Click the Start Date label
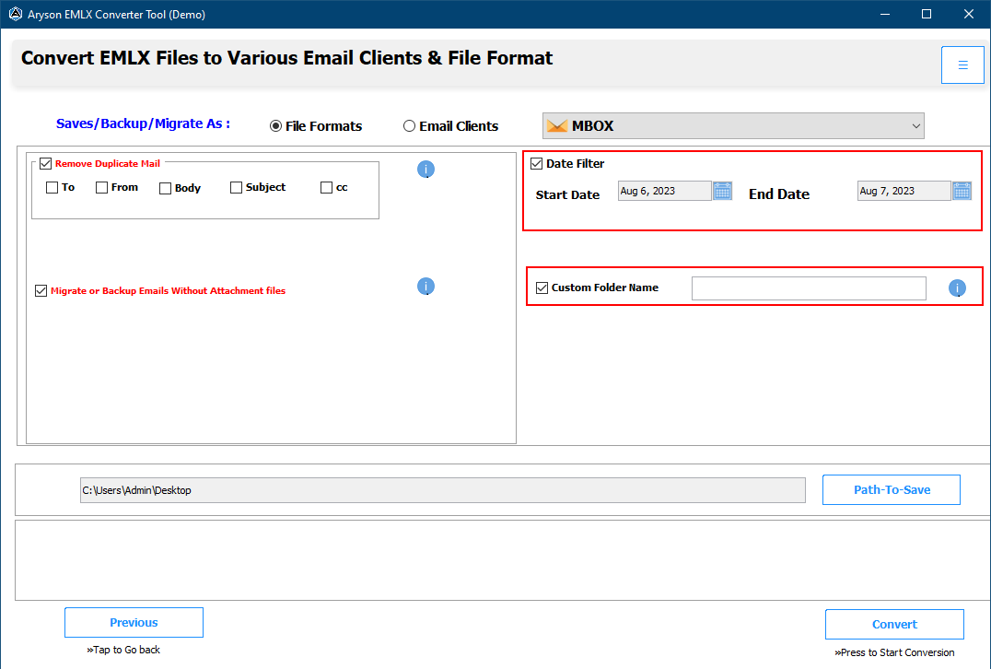This screenshot has height=669, width=991. pyautogui.click(x=567, y=194)
